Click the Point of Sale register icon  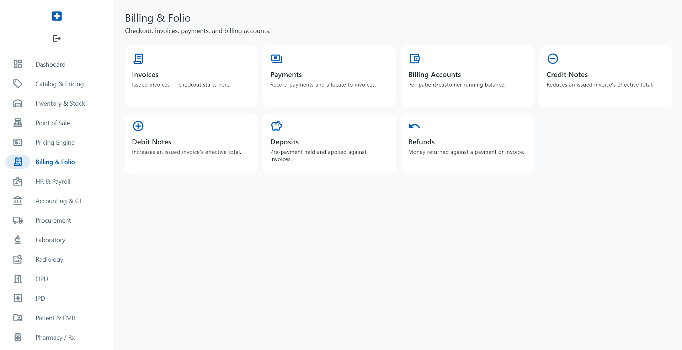click(18, 123)
